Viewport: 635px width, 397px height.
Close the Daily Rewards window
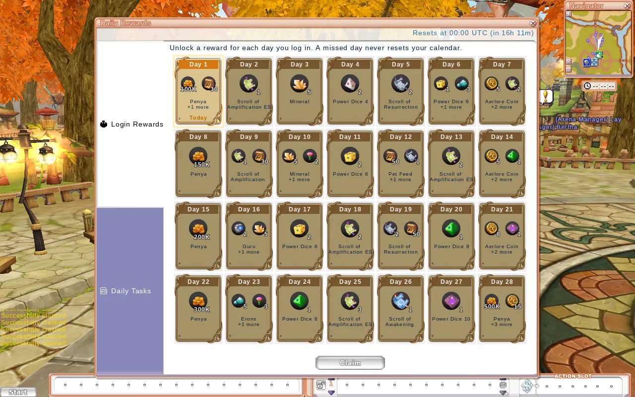pyautogui.click(x=533, y=23)
